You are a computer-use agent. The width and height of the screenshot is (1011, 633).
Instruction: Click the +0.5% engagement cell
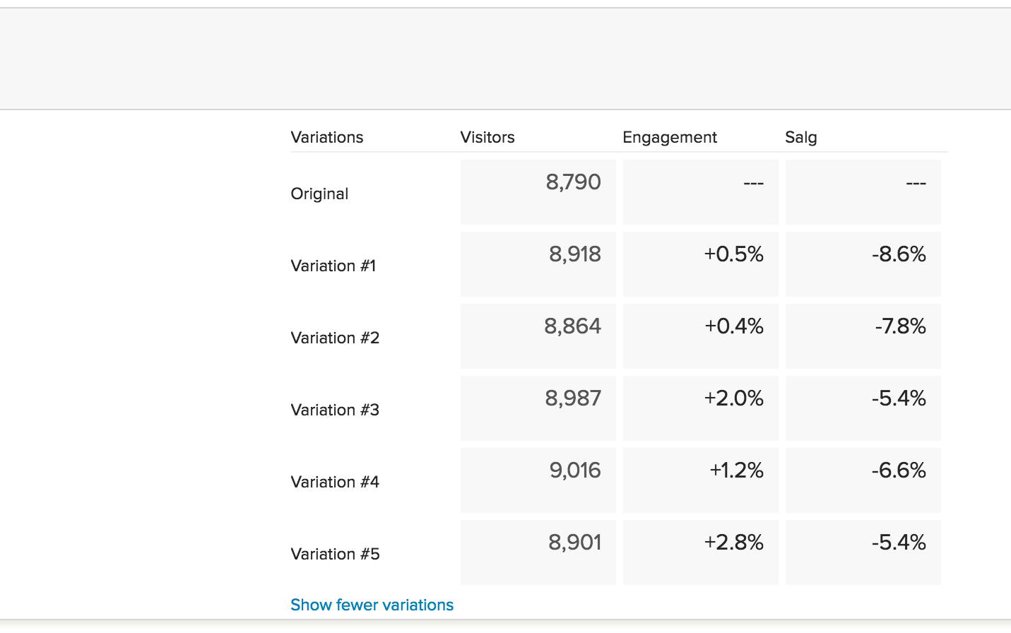700,264
